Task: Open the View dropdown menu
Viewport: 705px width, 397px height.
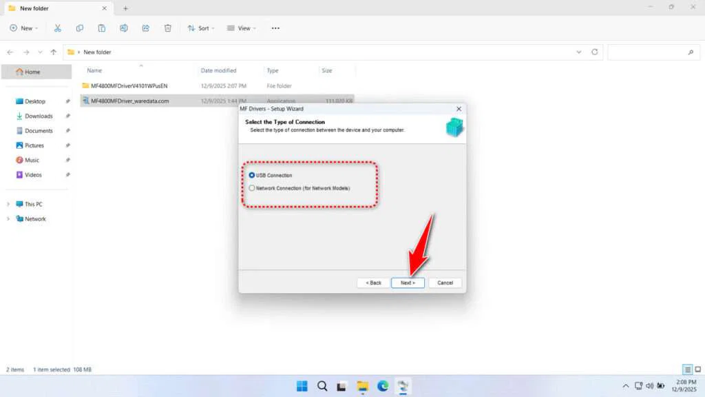Action: (x=242, y=28)
